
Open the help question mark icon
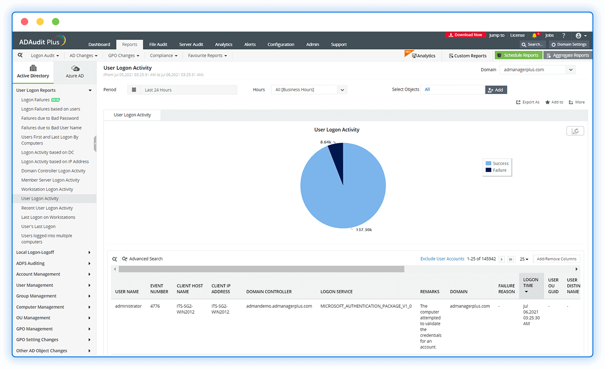[564, 35]
